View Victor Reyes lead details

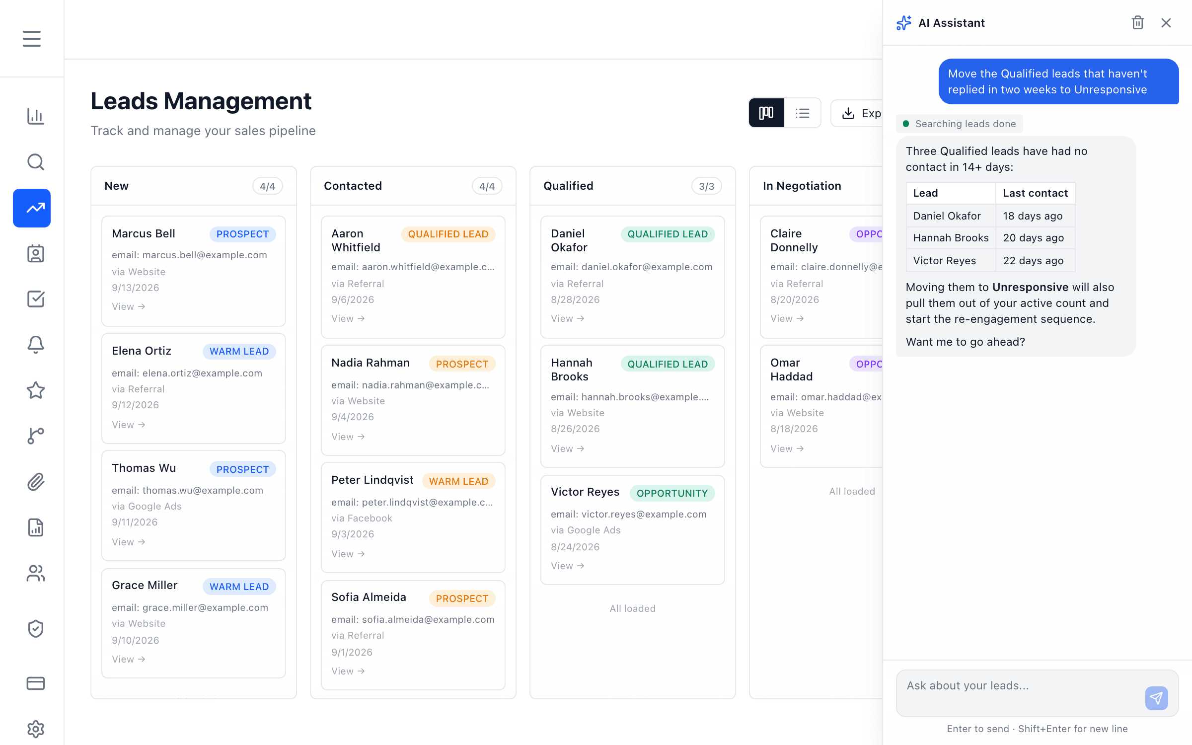click(x=567, y=566)
